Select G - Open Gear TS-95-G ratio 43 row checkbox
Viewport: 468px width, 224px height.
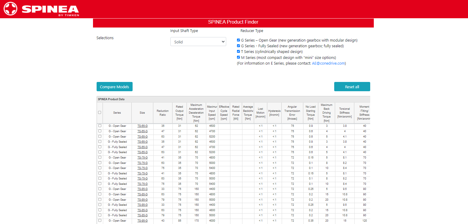coord(100,220)
